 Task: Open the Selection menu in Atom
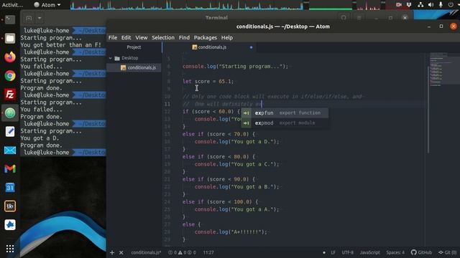(163, 38)
